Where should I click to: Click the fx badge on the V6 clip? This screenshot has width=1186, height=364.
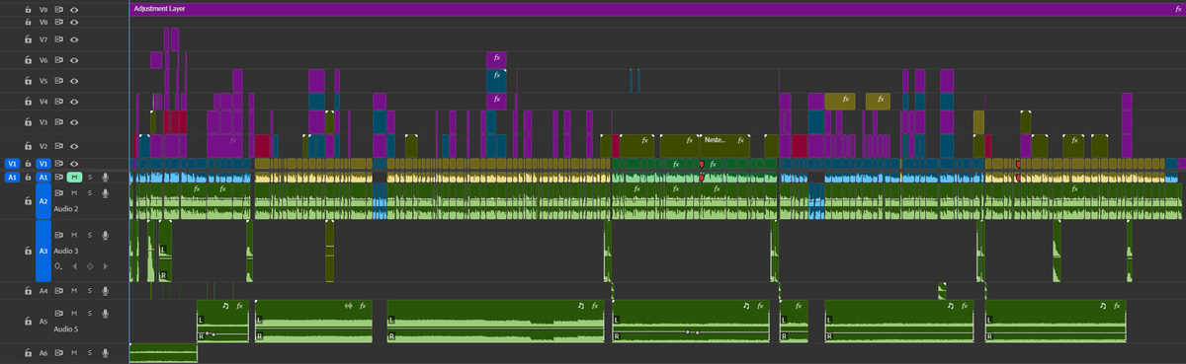pos(496,58)
